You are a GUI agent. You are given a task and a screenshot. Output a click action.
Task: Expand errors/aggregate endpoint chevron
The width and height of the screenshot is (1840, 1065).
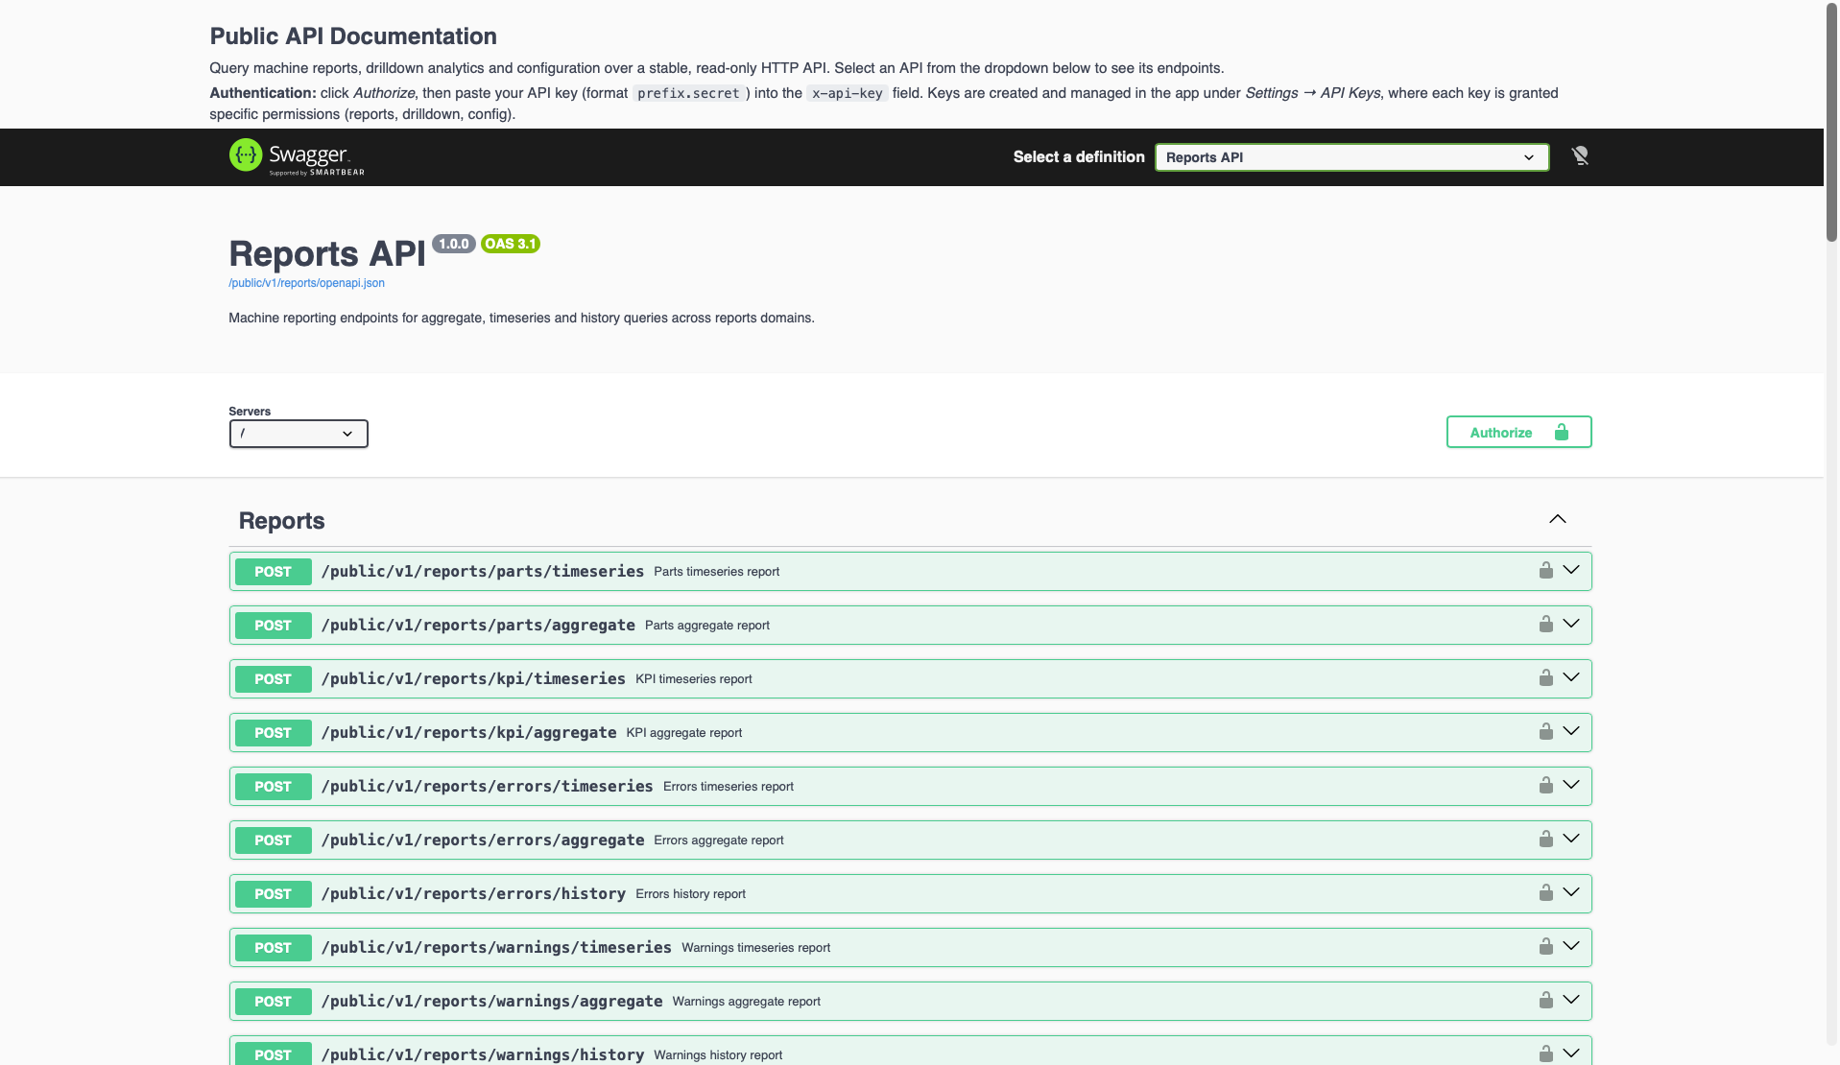click(1570, 839)
